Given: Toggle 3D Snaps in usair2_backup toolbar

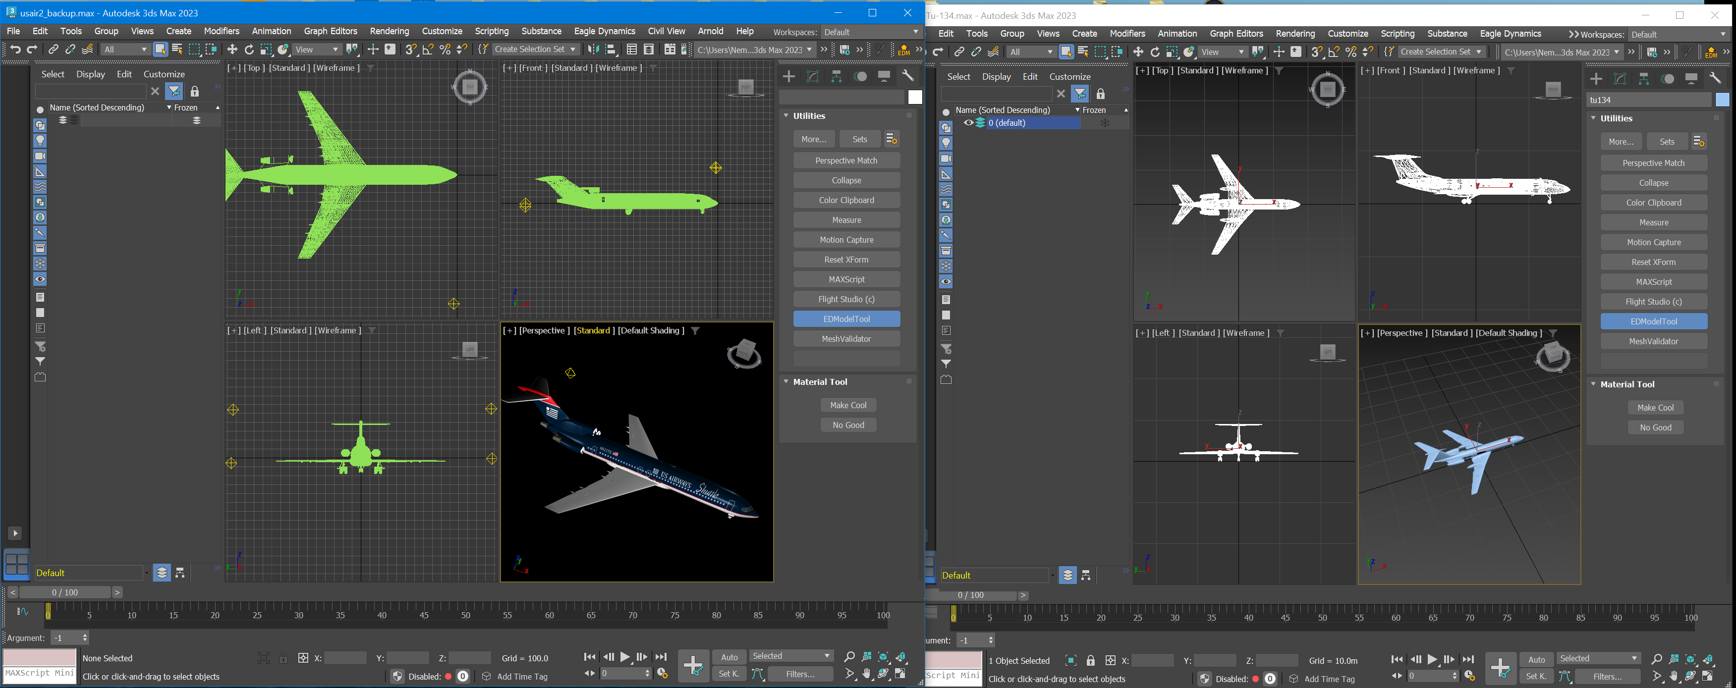Looking at the screenshot, I should [411, 49].
